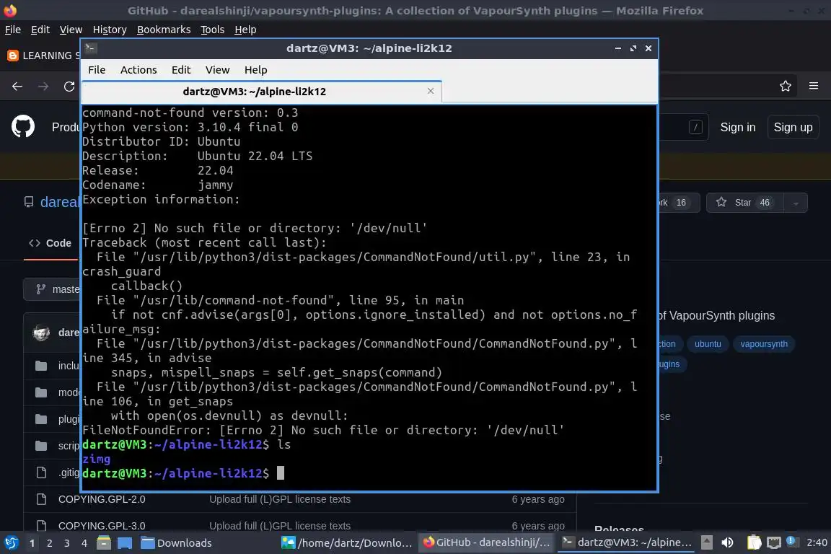831x554 pixels.
Task: Close the dartz@VM3 terminal tab
Action: 431,91
